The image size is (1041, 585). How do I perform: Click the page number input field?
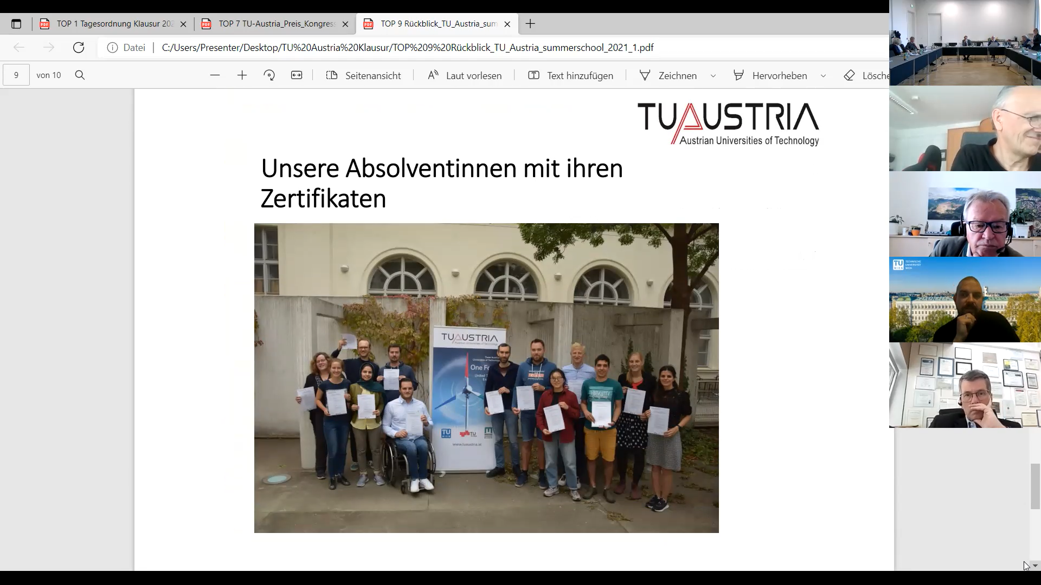click(16, 75)
